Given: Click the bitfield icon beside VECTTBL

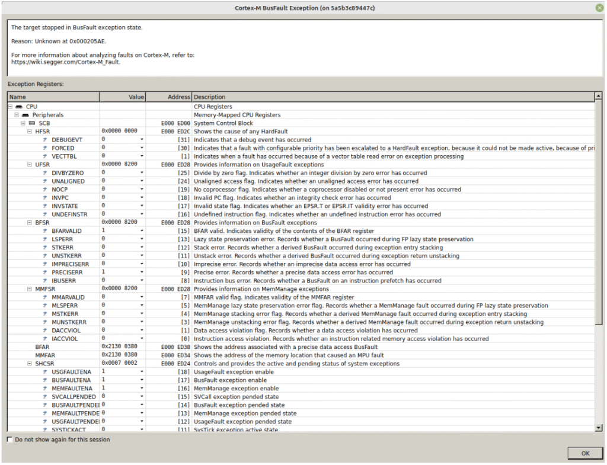Looking at the screenshot, I should (x=45, y=156).
